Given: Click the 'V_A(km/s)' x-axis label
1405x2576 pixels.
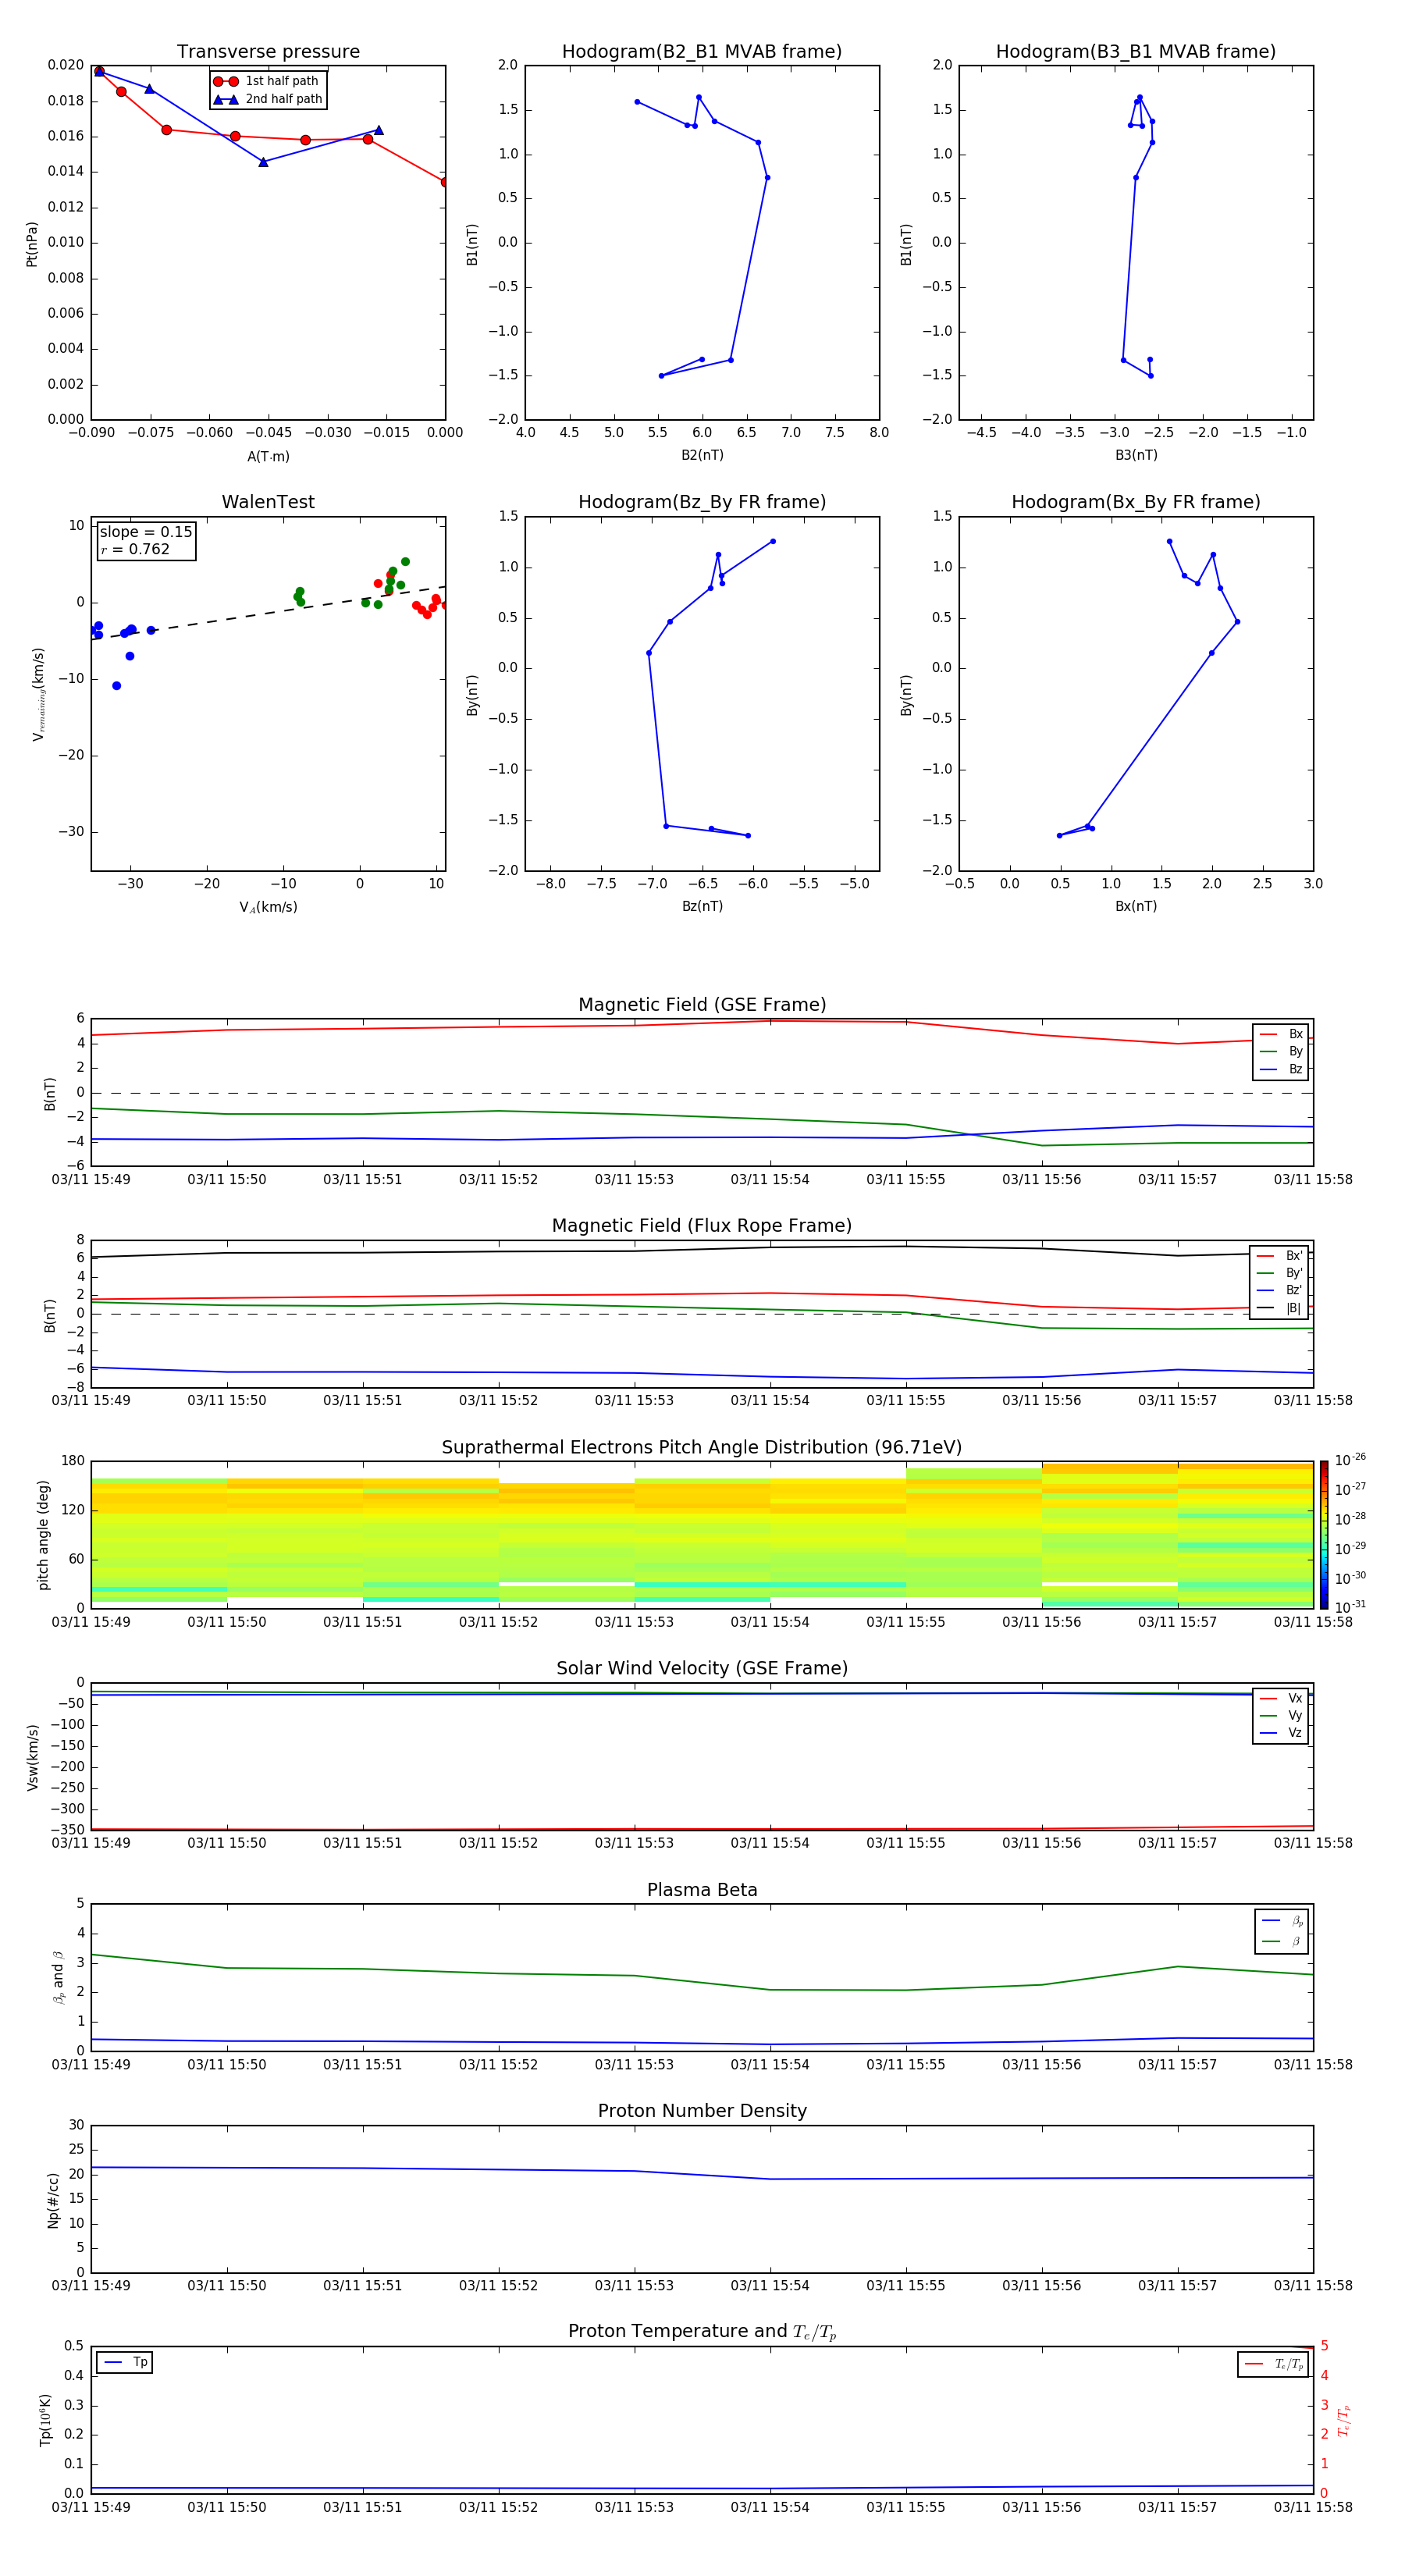Looking at the screenshot, I should pos(268,907).
